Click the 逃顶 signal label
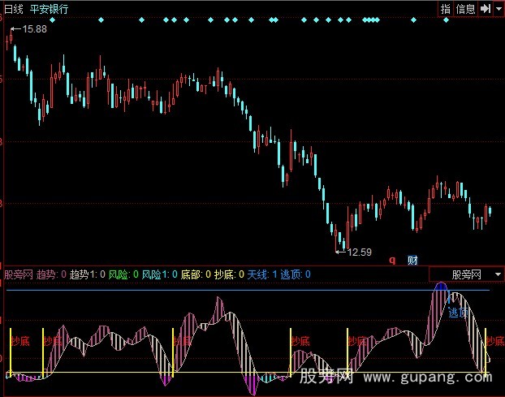 tap(458, 312)
